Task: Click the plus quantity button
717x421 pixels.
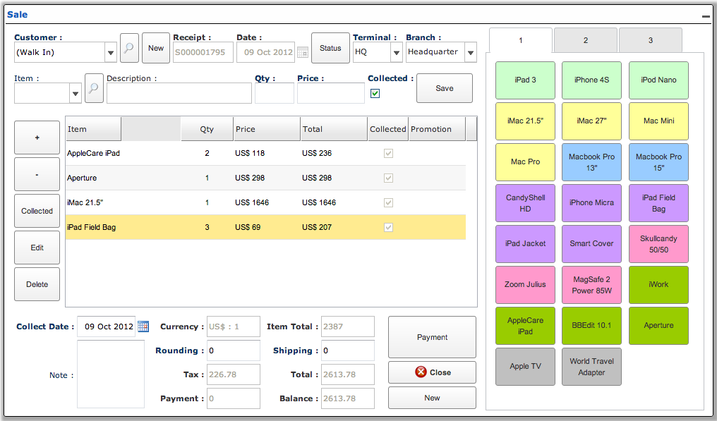Action: tap(37, 138)
